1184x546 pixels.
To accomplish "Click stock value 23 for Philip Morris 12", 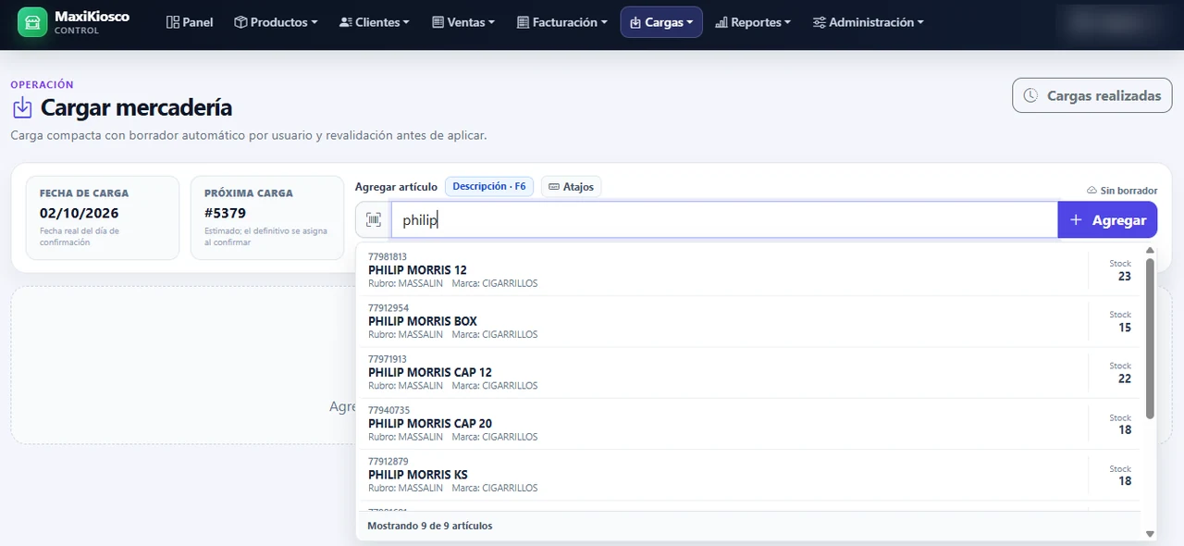I will [x=1125, y=276].
